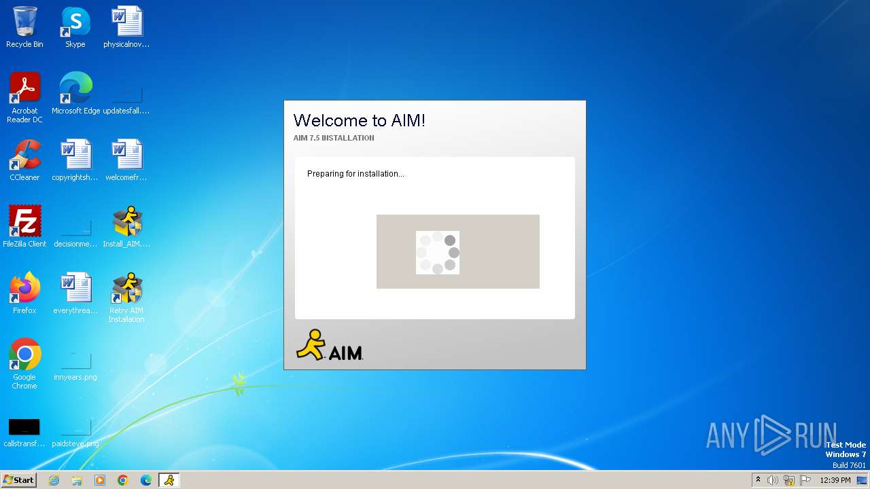
Task: Show hidden system tray icons
Action: pos(758,479)
